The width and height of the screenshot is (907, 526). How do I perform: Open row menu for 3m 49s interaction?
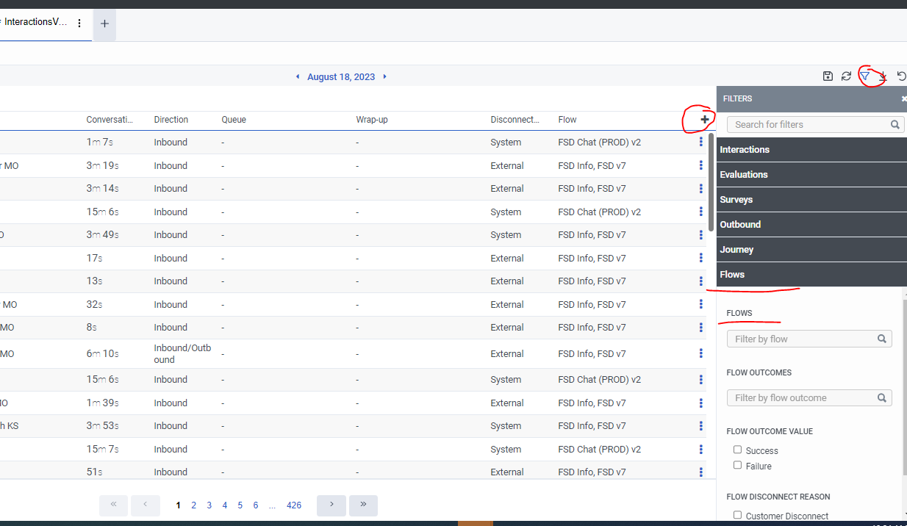[x=701, y=235]
